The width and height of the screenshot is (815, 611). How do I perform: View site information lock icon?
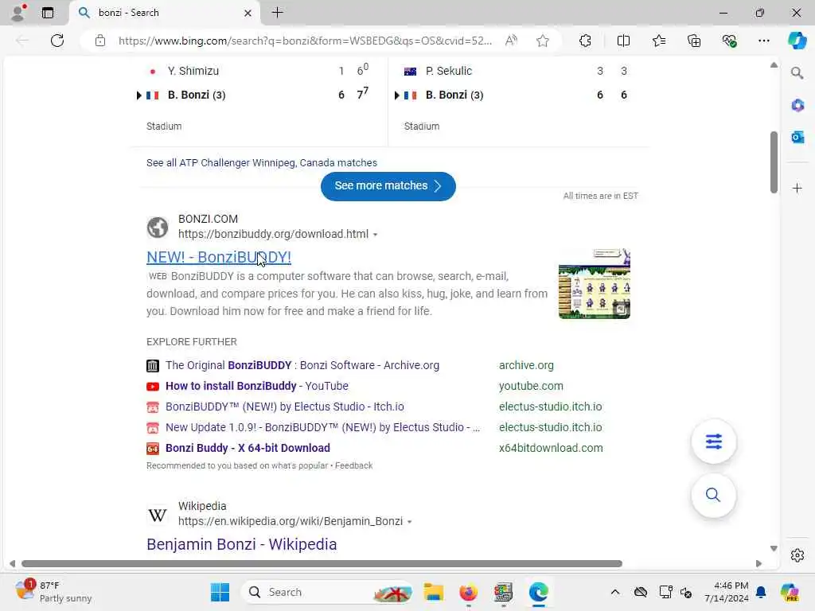point(100,41)
